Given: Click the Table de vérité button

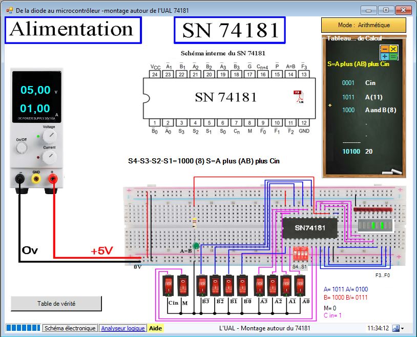Looking at the screenshot, I should 56,304.
